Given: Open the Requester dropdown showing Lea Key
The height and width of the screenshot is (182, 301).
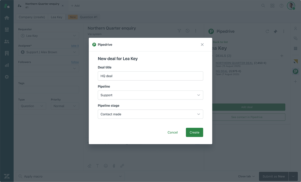Looking at the screenshot, I should tap(48, 36).
